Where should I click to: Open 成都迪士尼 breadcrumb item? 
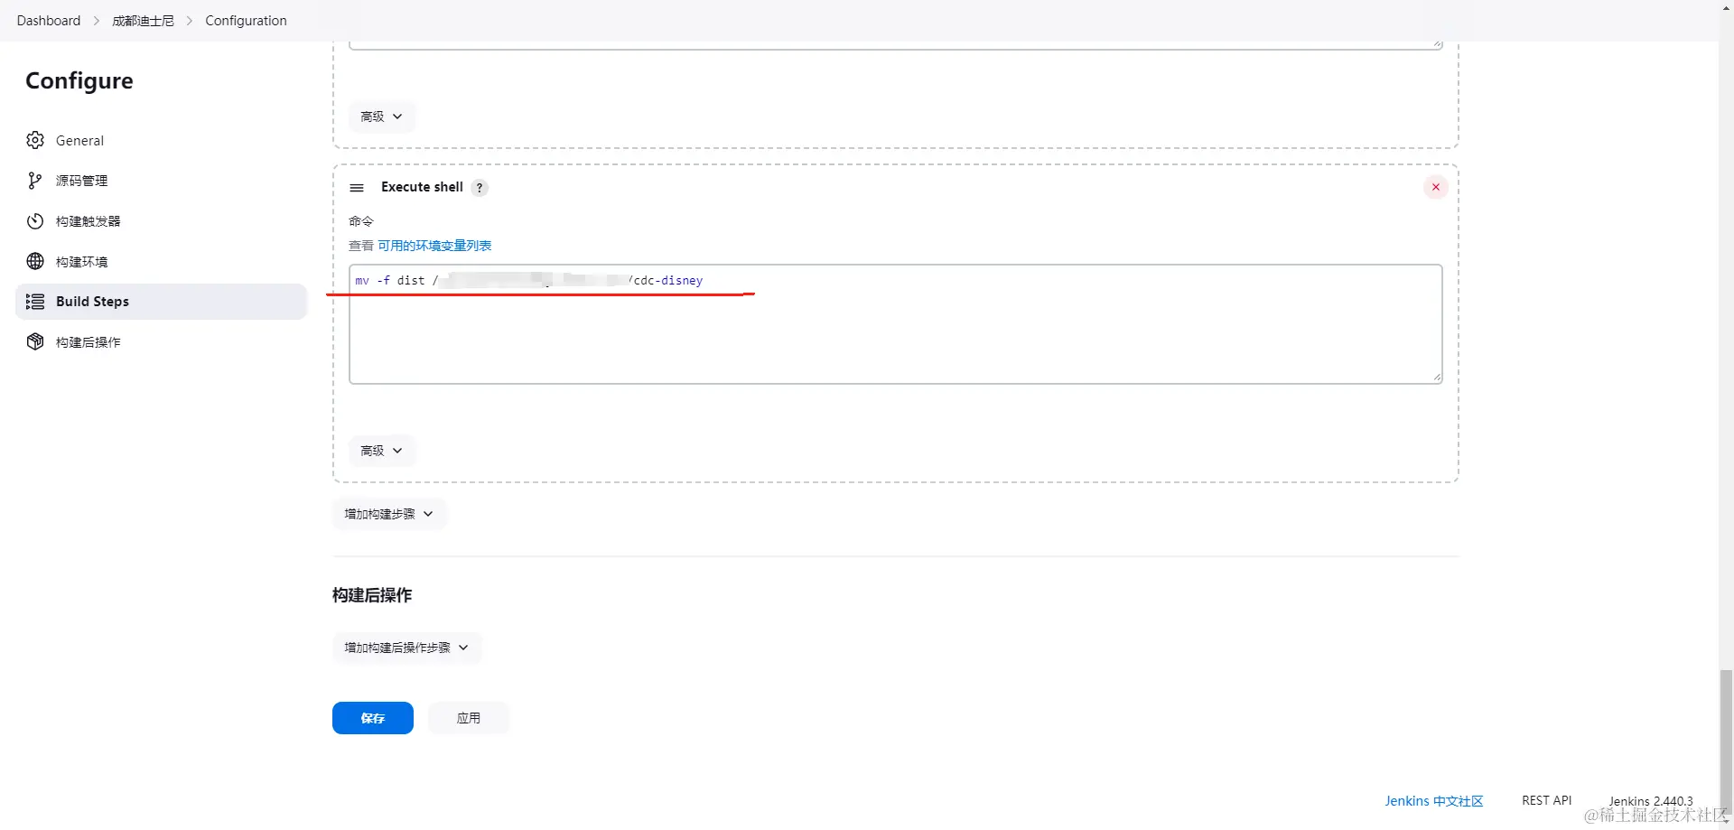tap(143, 21)
